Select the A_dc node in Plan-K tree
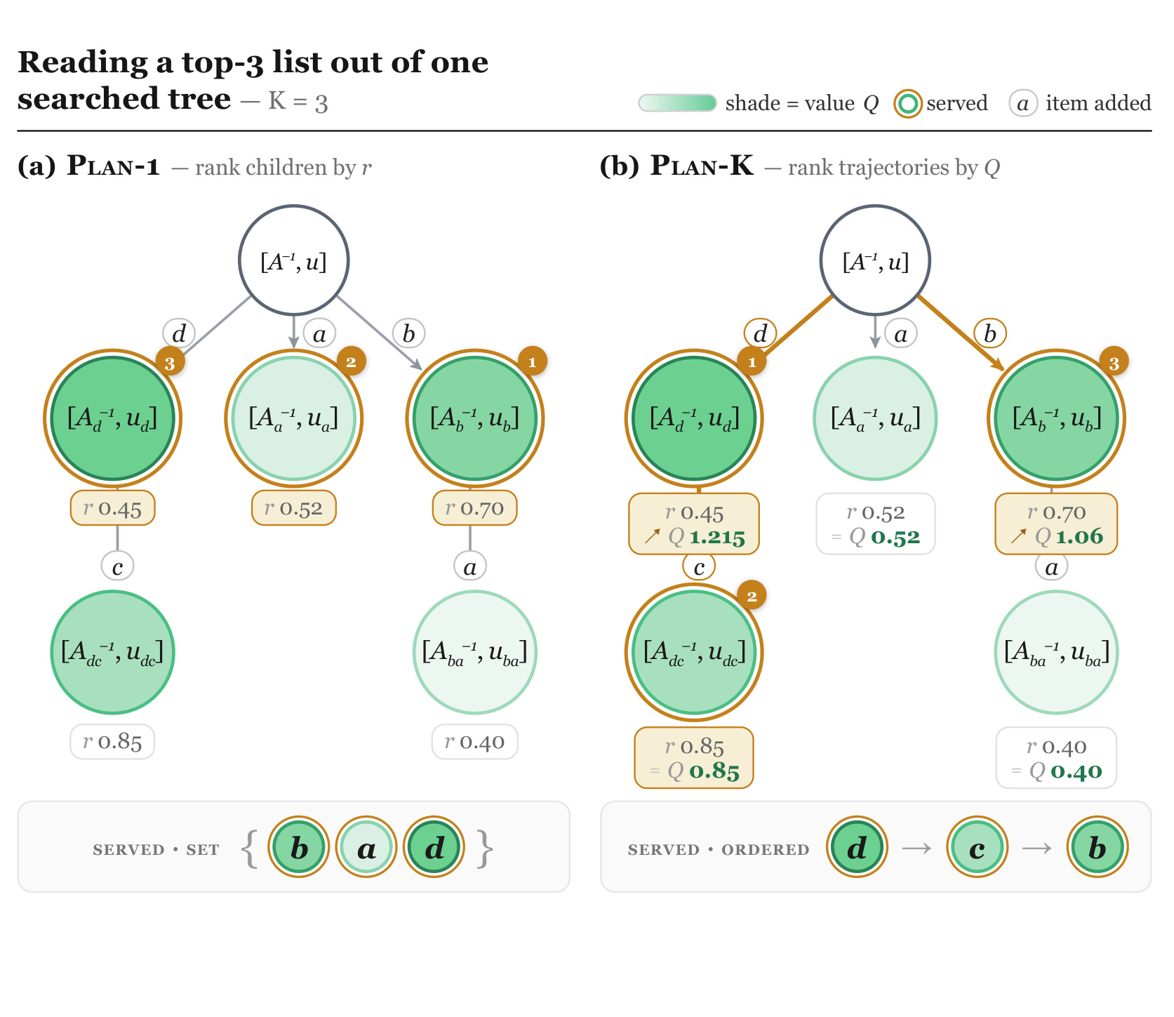1174x1017 pixels. (x=694, y=652)
